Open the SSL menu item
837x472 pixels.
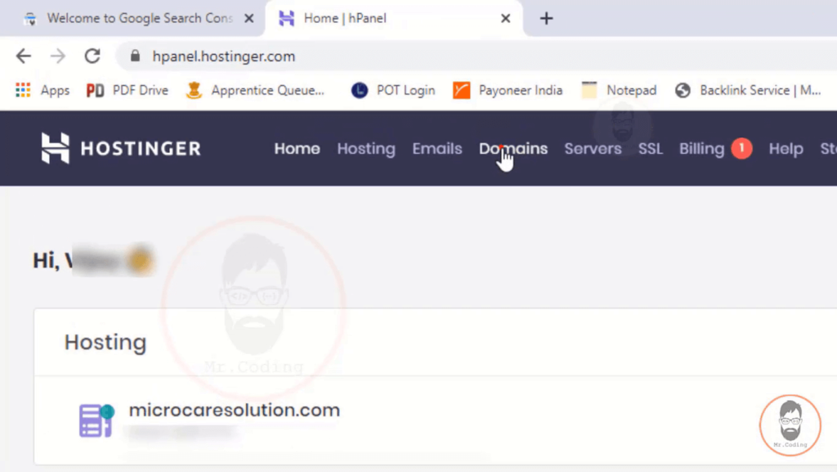click(x=650, y=148)
